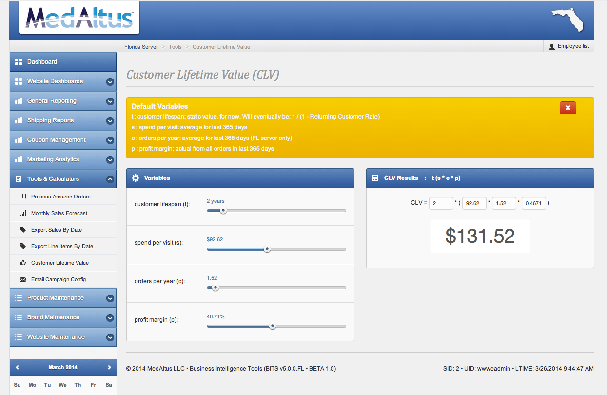Image resolution: width=607 pixels, height=395 pixels.
Task: Click the gear icon in Variables header
Action: pyautogui.click(x=136, y=178)
